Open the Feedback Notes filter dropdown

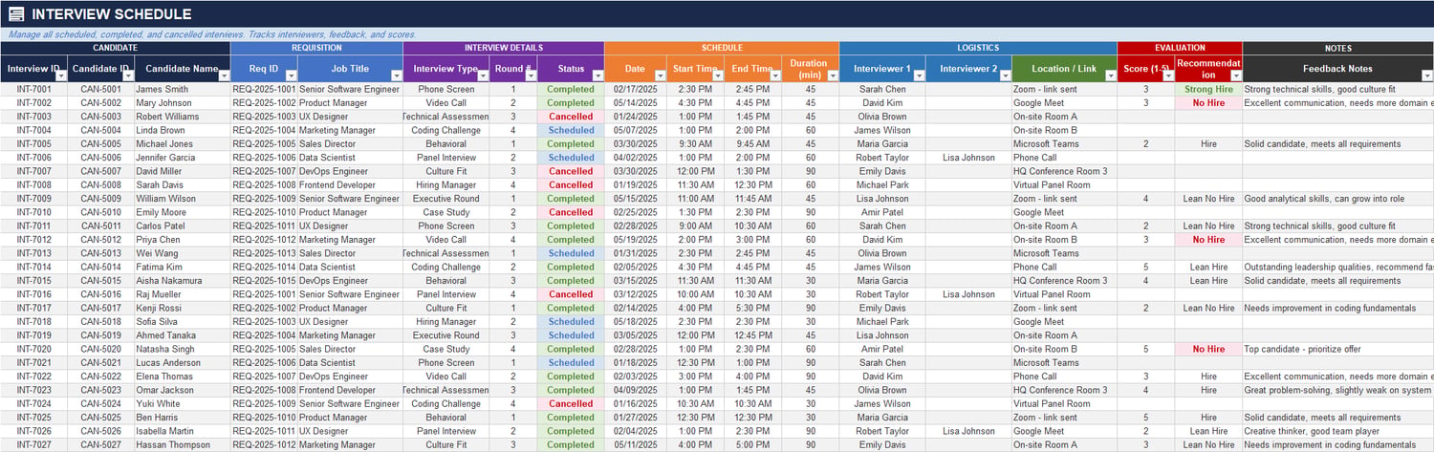coord(1426,75)
